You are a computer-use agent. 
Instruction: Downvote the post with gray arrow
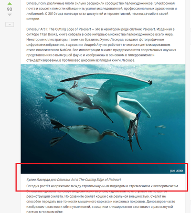(x=10, y=15)
